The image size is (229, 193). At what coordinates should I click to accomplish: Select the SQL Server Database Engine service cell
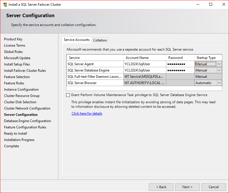point(95,70)
